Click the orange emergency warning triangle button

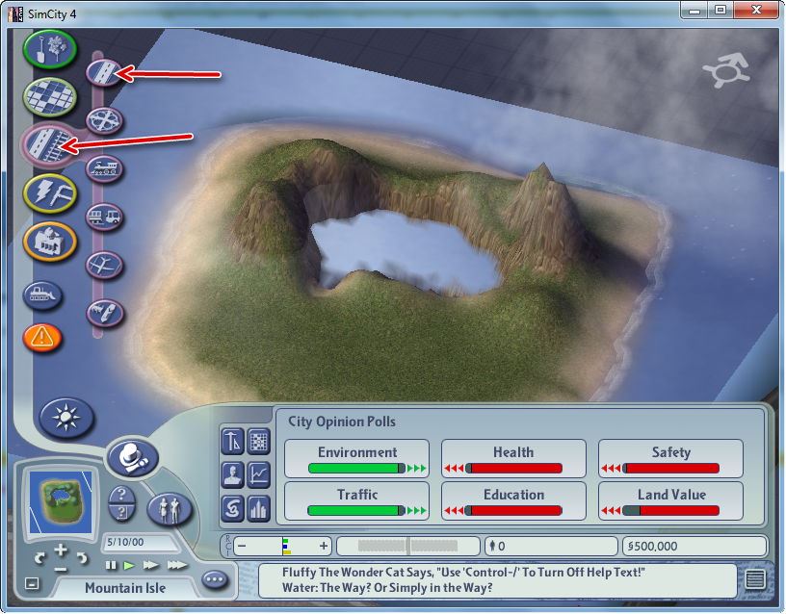tap(42, 337)
